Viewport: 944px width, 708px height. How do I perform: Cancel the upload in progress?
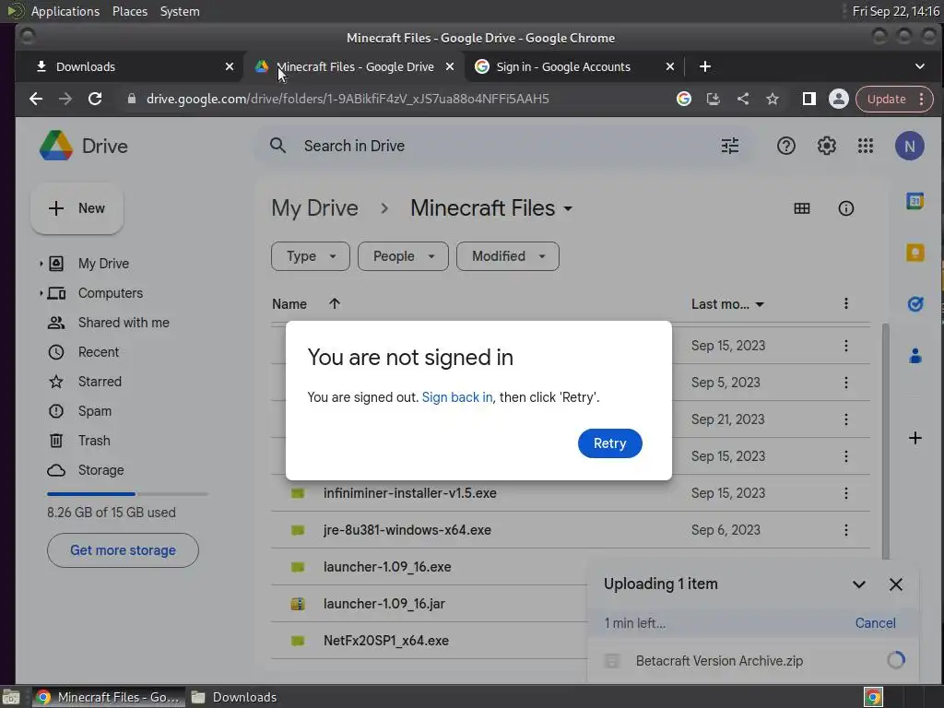coord(875,623)
